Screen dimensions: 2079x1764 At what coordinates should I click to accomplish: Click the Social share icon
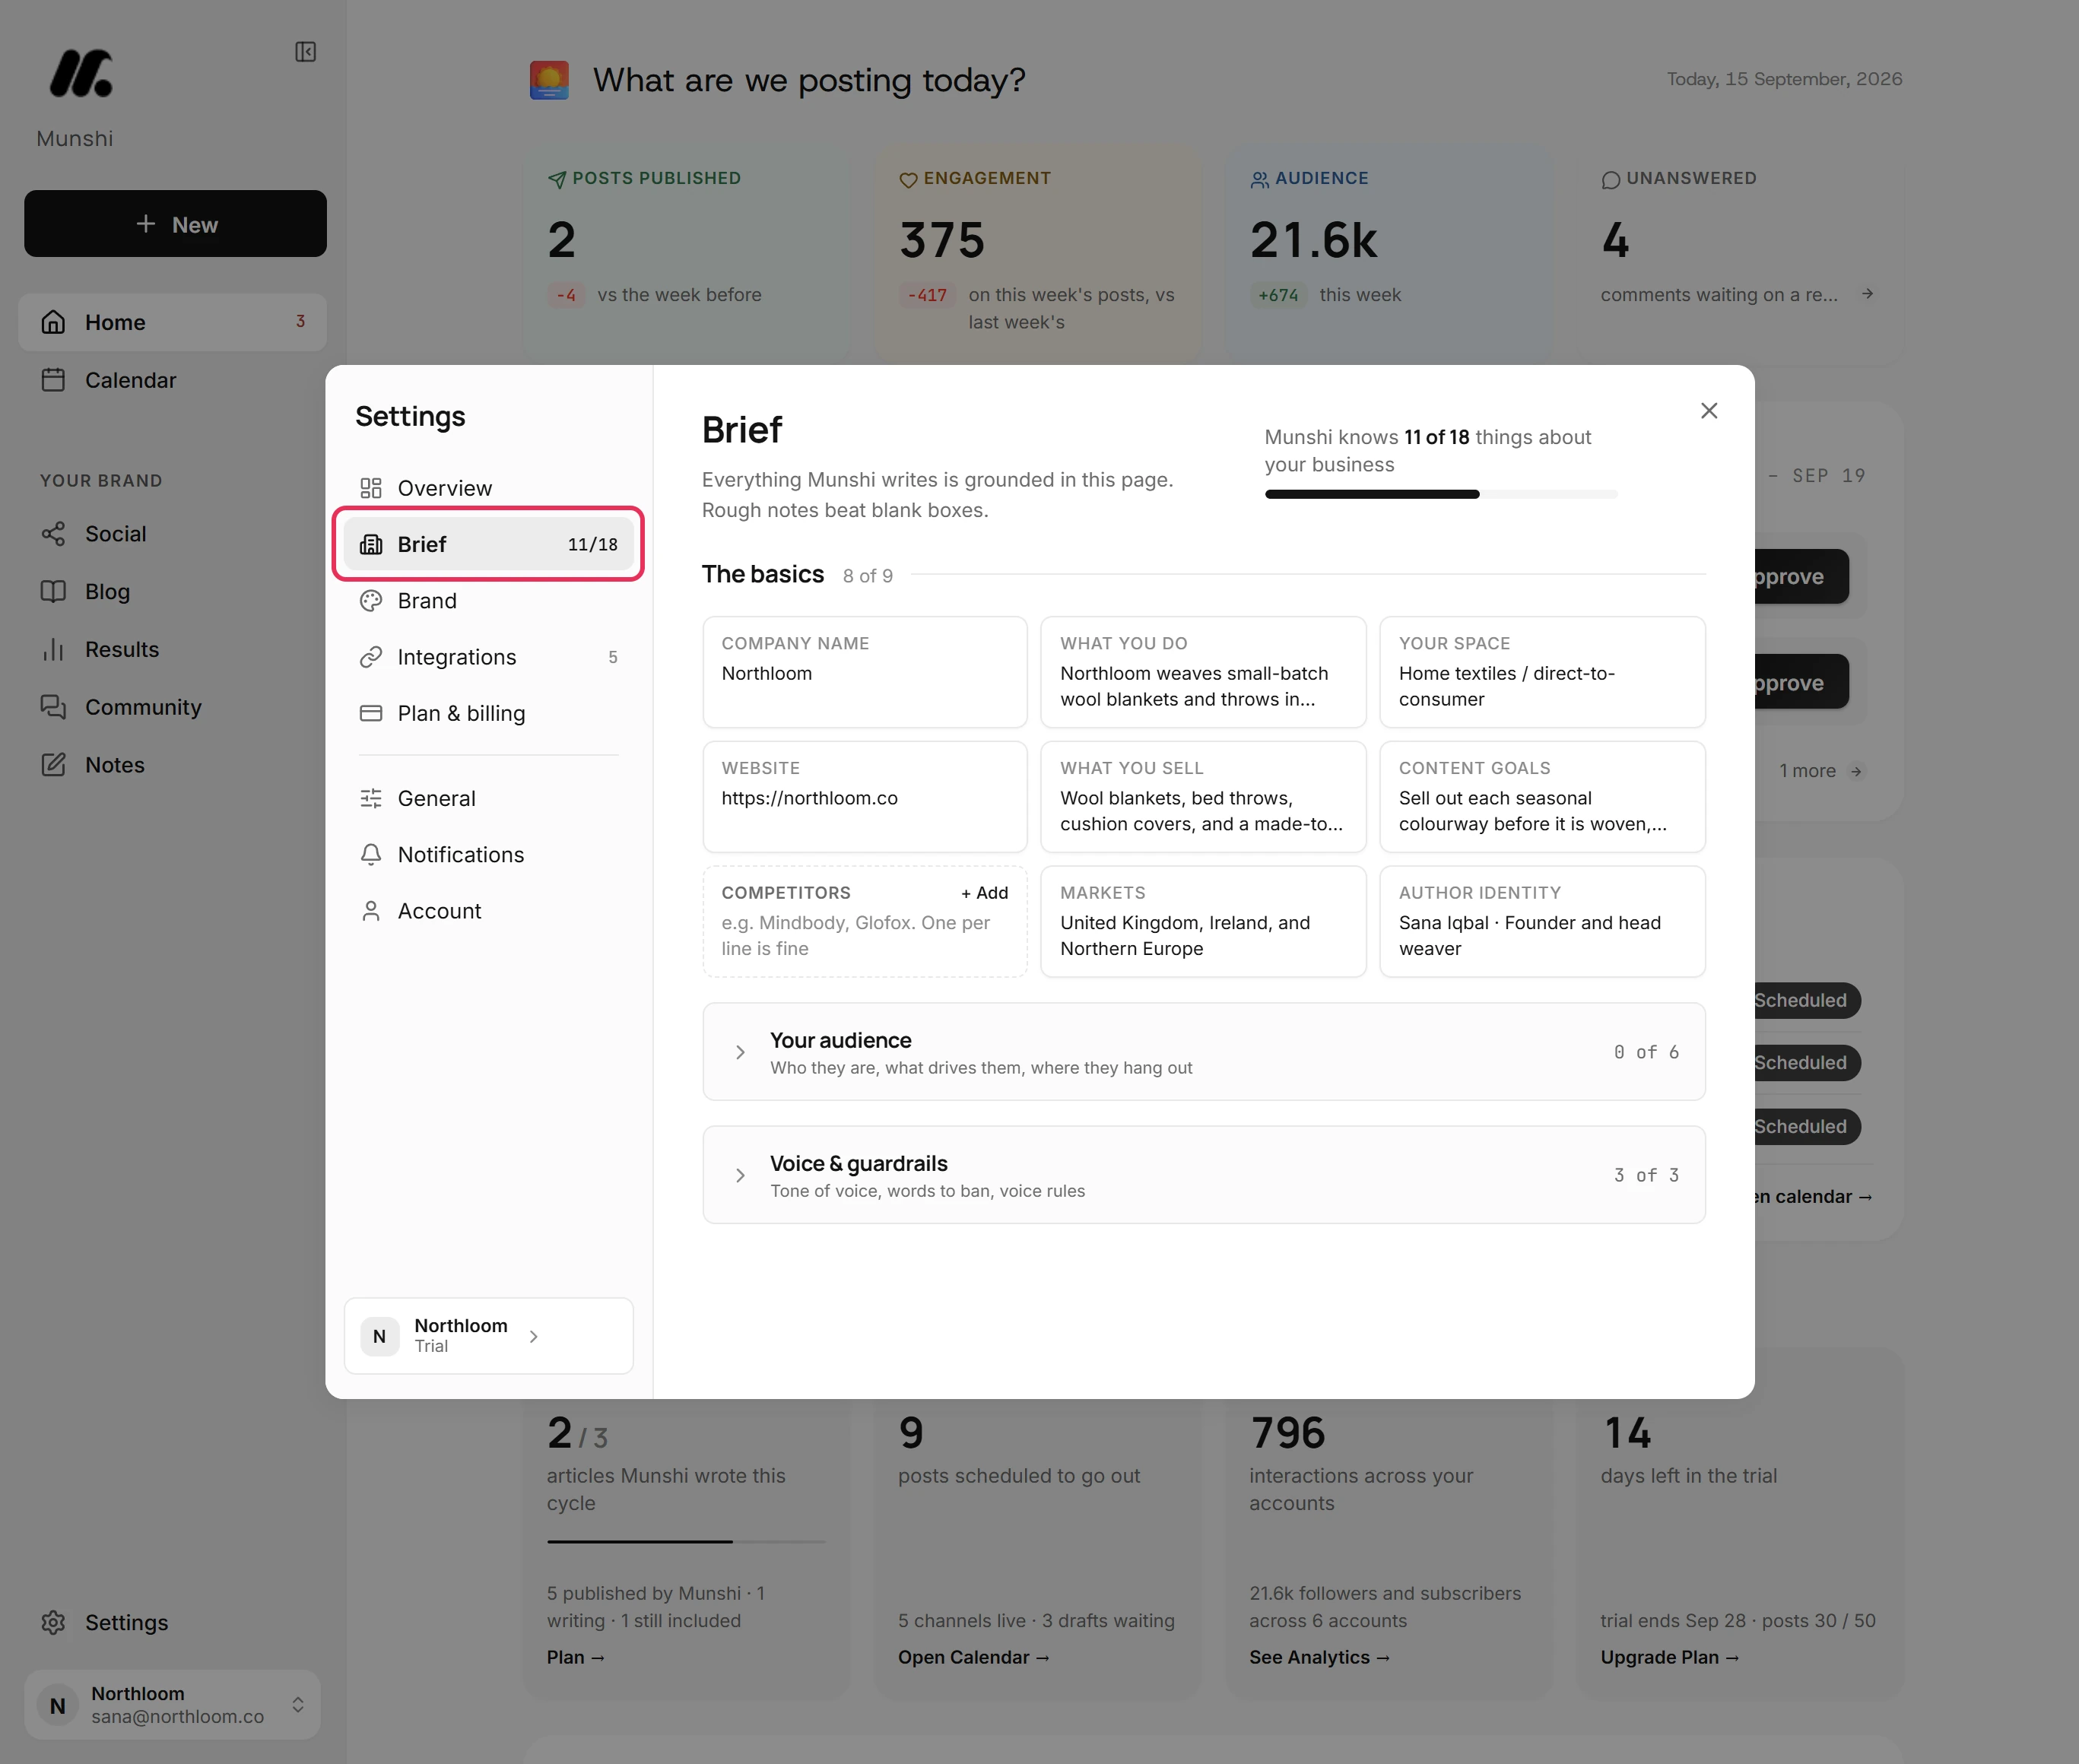(x=53, y=534)
